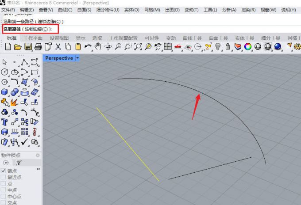
Task: Click the Undo arrow icon
Action: (x=88, y=47)
